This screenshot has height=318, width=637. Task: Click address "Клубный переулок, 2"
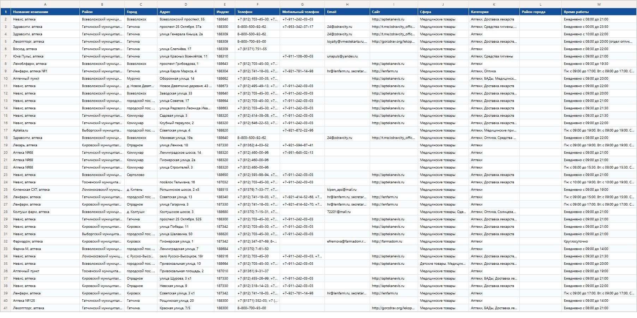point(186,123)
